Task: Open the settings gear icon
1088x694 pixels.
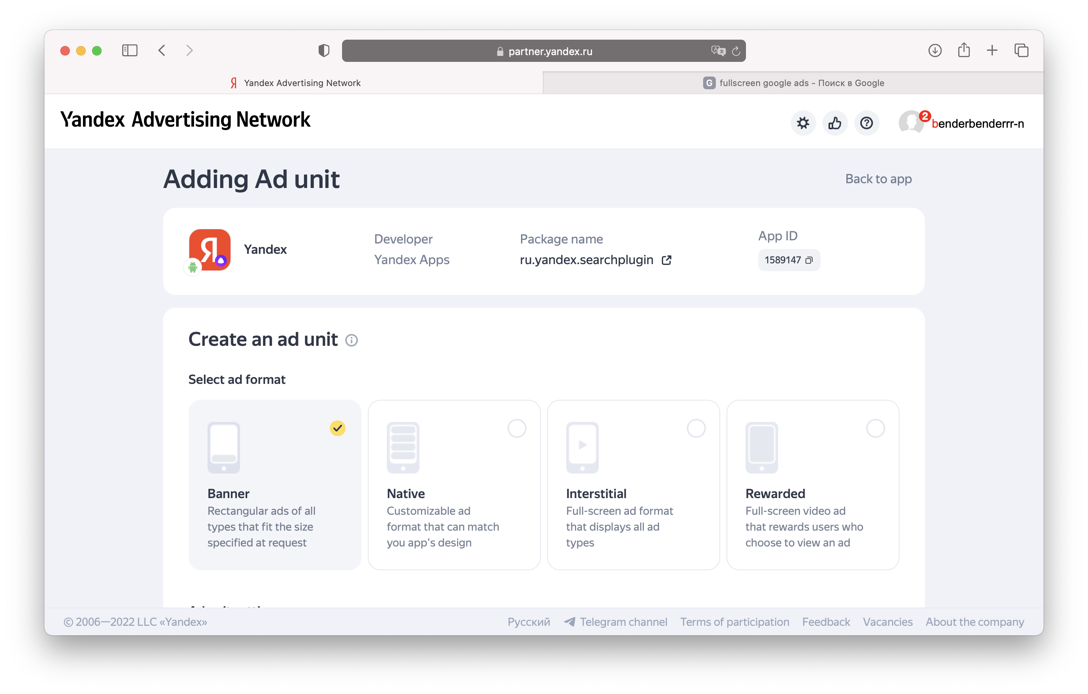Action: 803,123
